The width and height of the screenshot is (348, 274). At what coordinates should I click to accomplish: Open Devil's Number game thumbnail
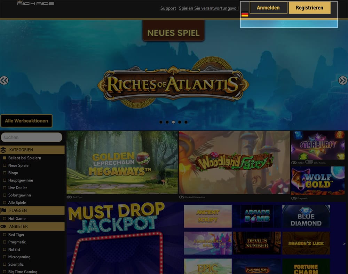[257, 243]
